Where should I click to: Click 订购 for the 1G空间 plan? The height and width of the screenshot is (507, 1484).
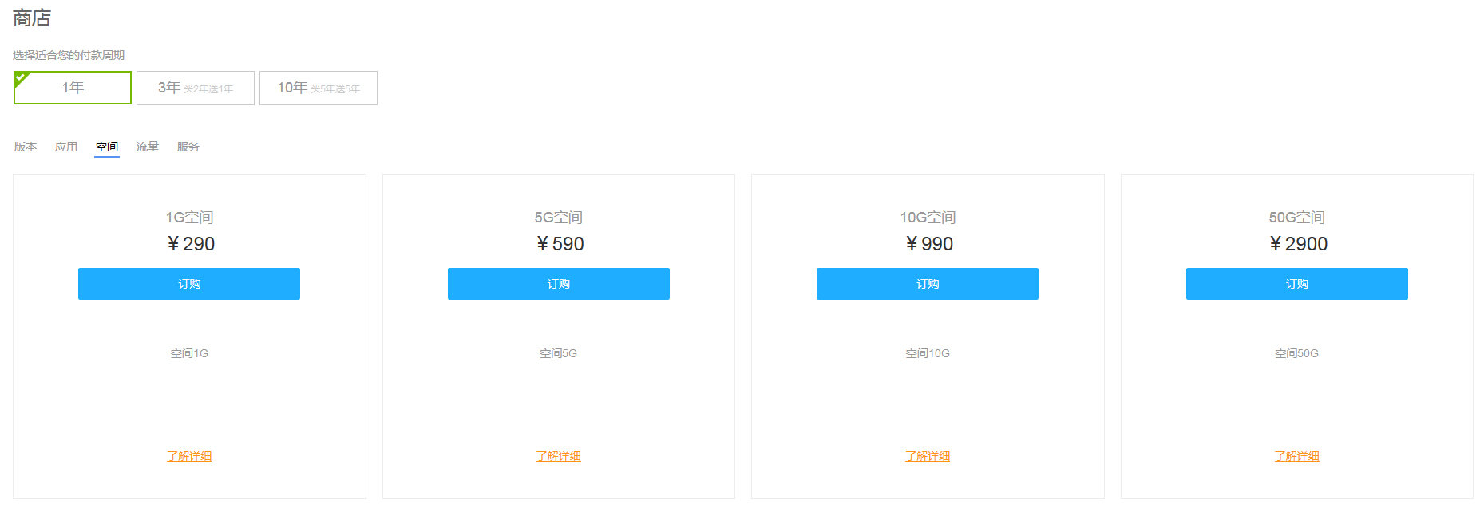(x=189, y=284)
